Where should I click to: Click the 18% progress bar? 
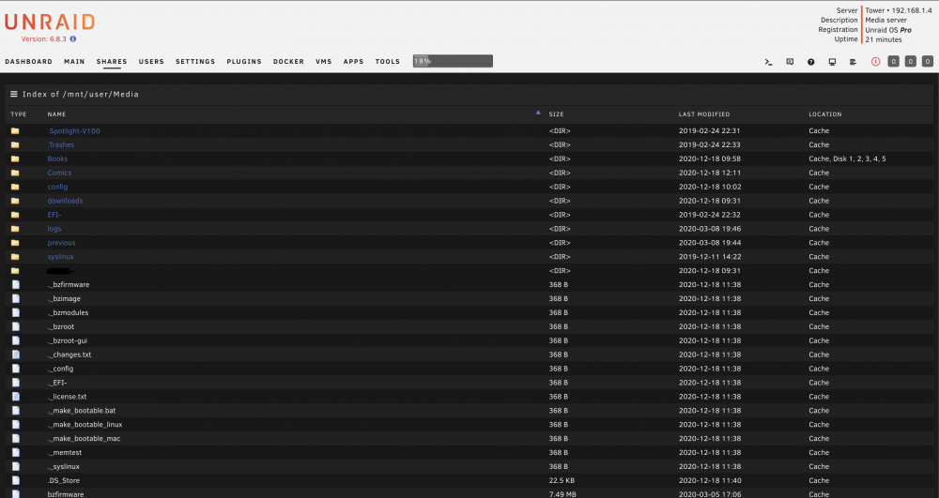click(453, 61)
